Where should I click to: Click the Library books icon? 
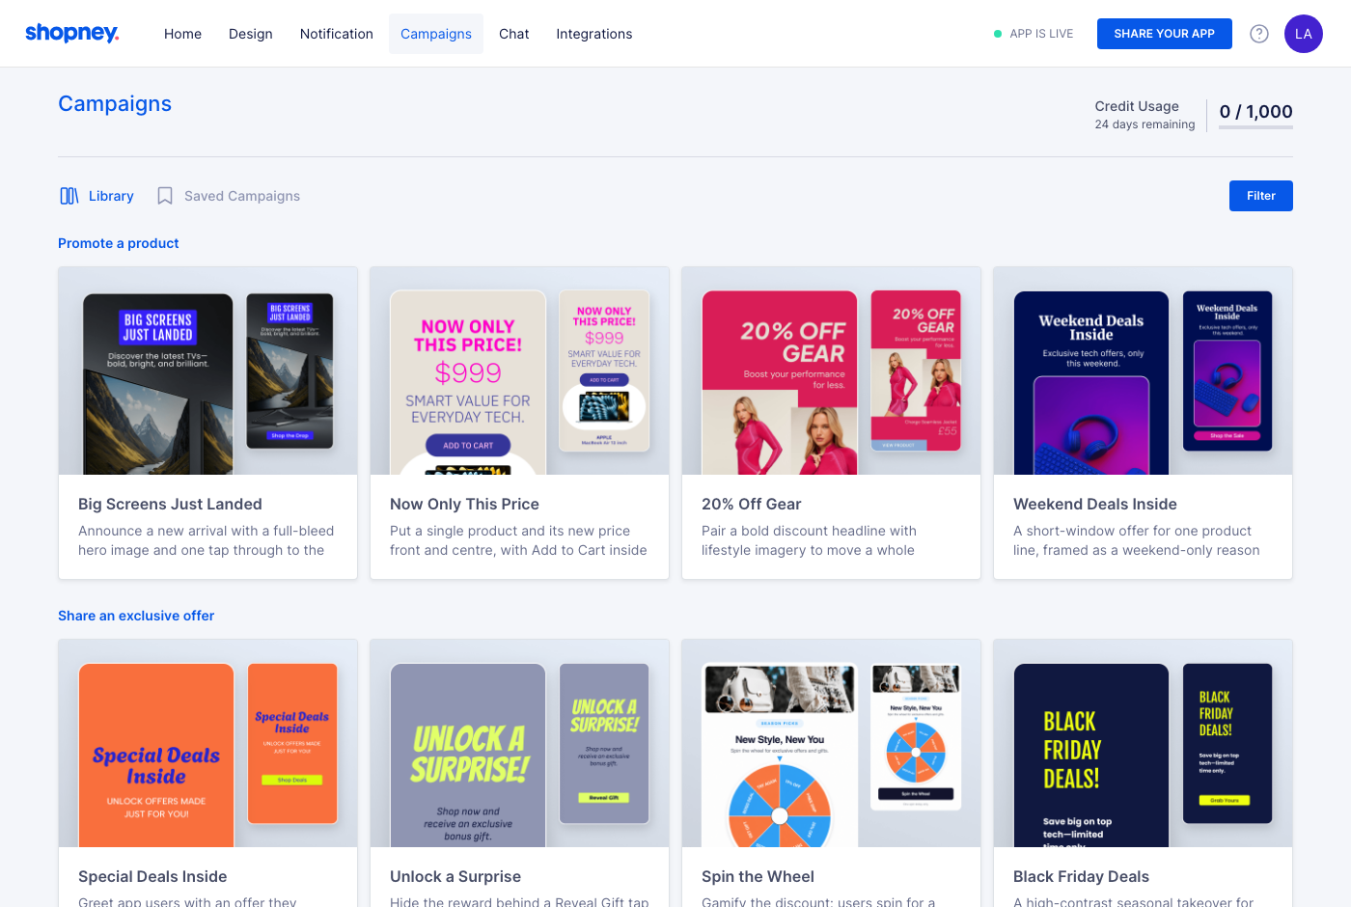(x=69, y=196)
